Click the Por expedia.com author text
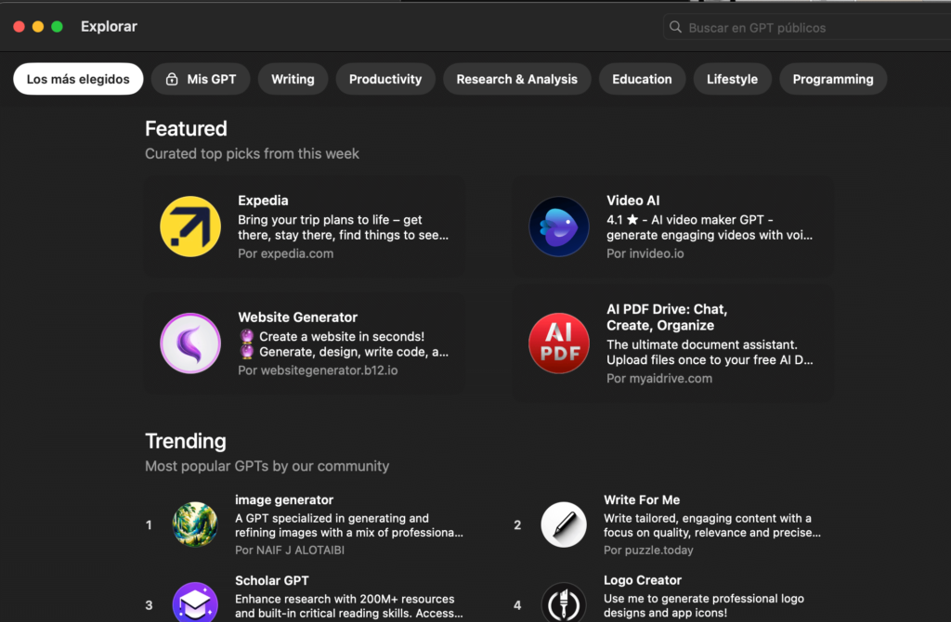This screenshot has width=951, height=622. 286,253
